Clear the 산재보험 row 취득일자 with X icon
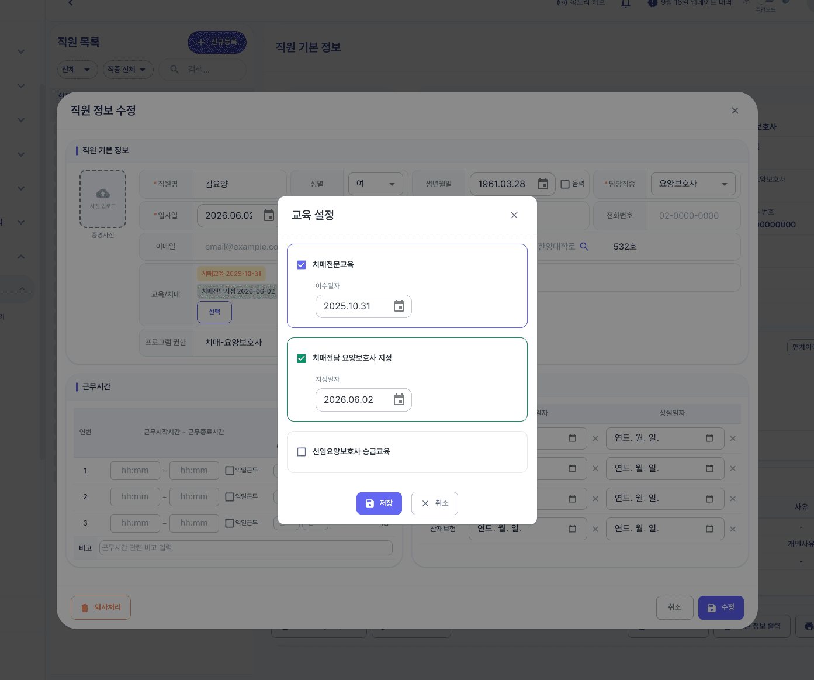The image size is (814, 680). coord(595,529)
